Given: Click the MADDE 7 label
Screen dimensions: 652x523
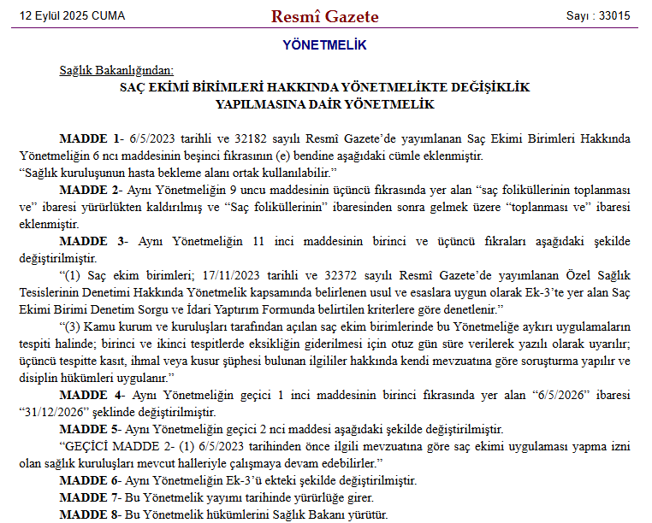Looking at the screenshot, I should tap(91, 497).
